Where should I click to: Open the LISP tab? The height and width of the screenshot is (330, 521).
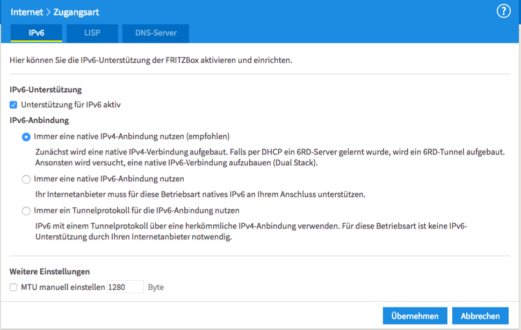click(92, 33)
